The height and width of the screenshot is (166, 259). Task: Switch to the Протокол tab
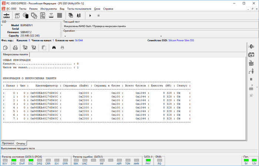coord(8,143)
